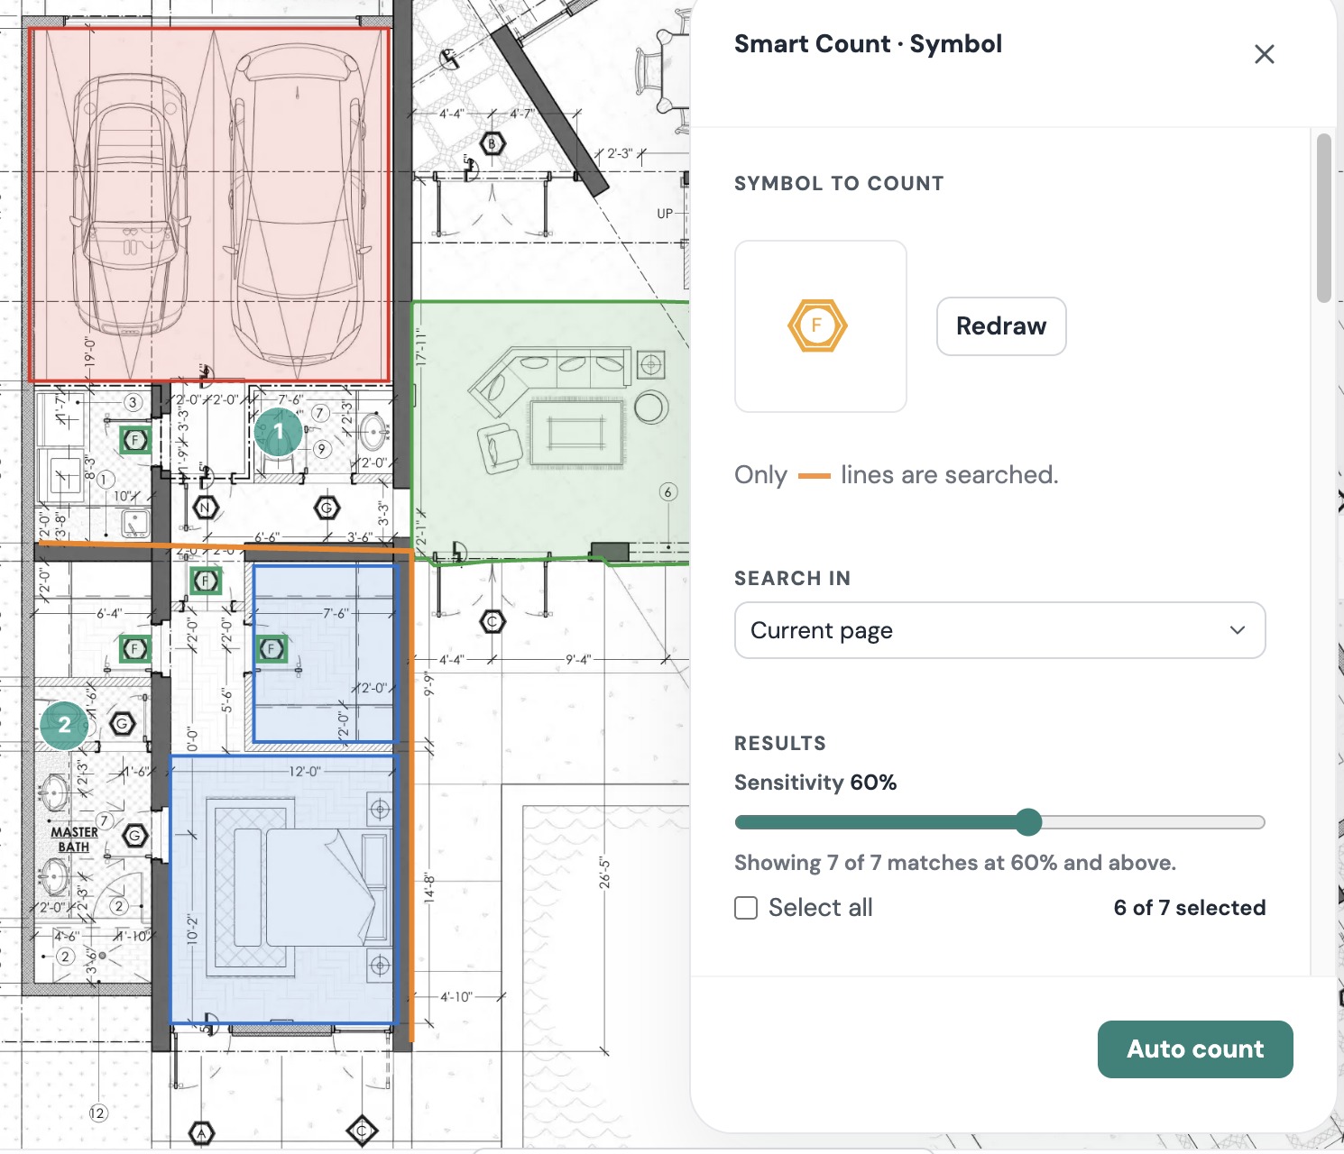Screen dimensions: 1344x1154
Task: Click the N hexagon symbol
Action: point(206,508)
